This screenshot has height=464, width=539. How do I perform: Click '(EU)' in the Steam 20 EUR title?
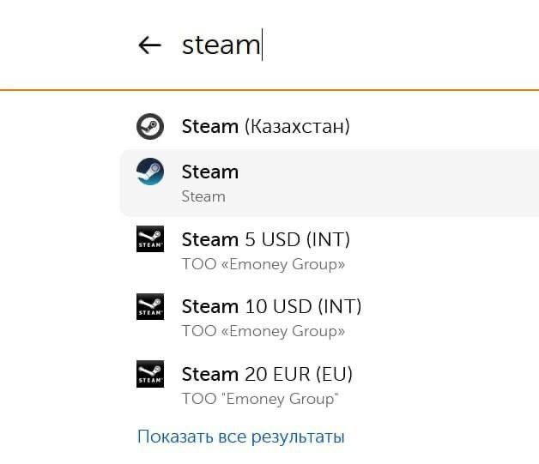click(x=333, y=374)
